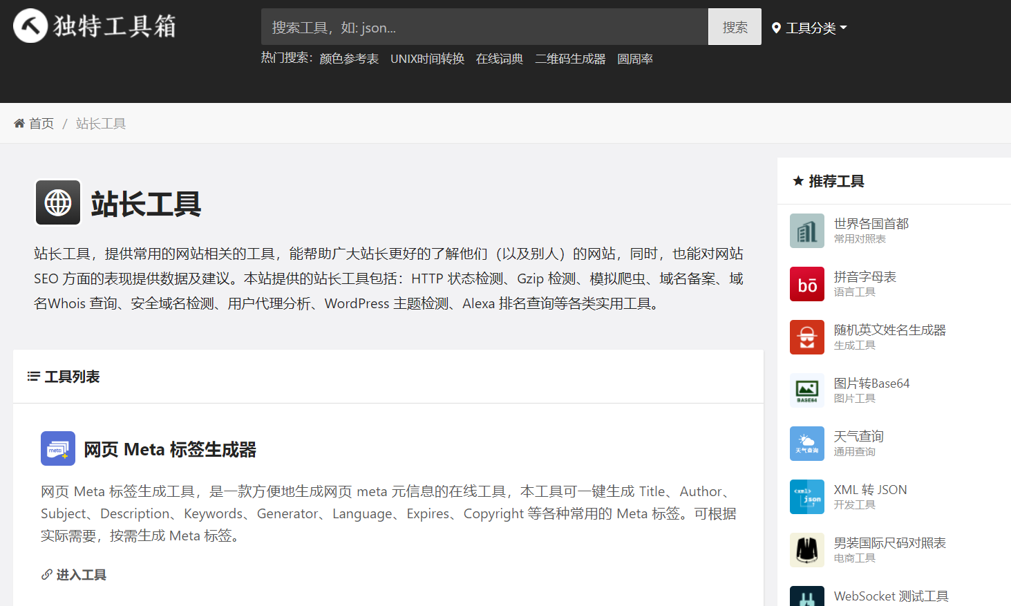
Task: Go to 首页 in the breadcrumb
Action: click(41, 124)
